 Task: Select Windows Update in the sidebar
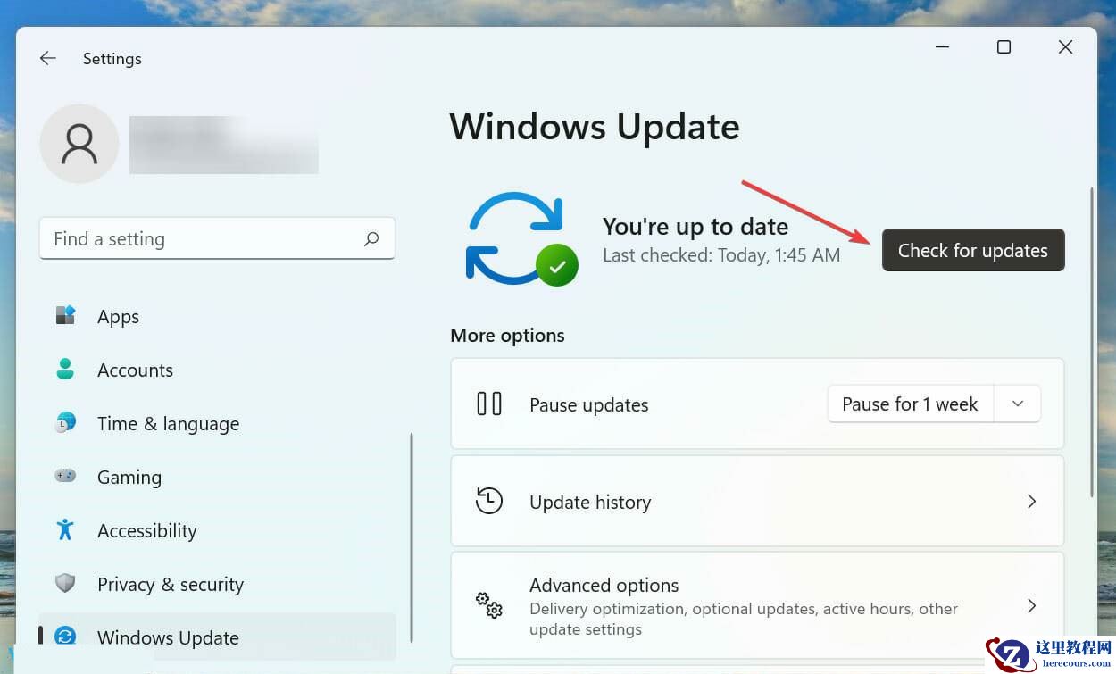(x=168, y=637)
